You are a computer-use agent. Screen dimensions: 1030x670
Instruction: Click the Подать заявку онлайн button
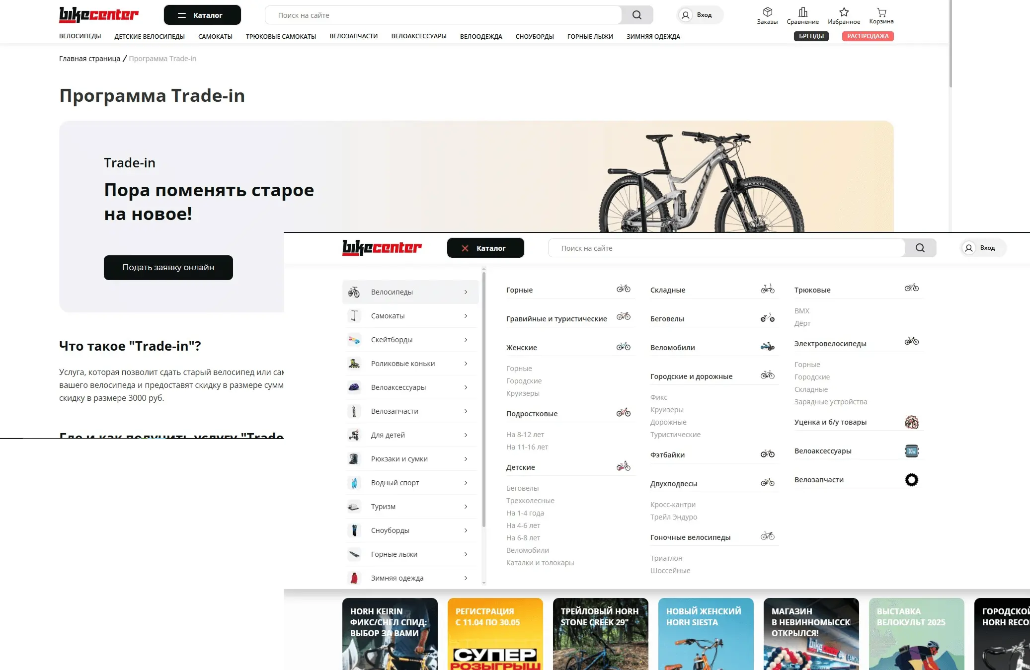(168, 268)
